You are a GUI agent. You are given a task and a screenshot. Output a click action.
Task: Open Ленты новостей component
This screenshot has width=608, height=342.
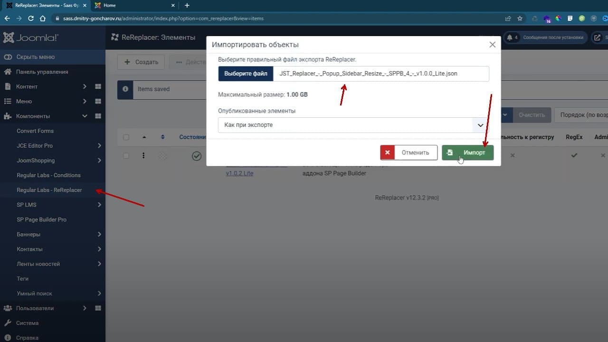[38, 264]
